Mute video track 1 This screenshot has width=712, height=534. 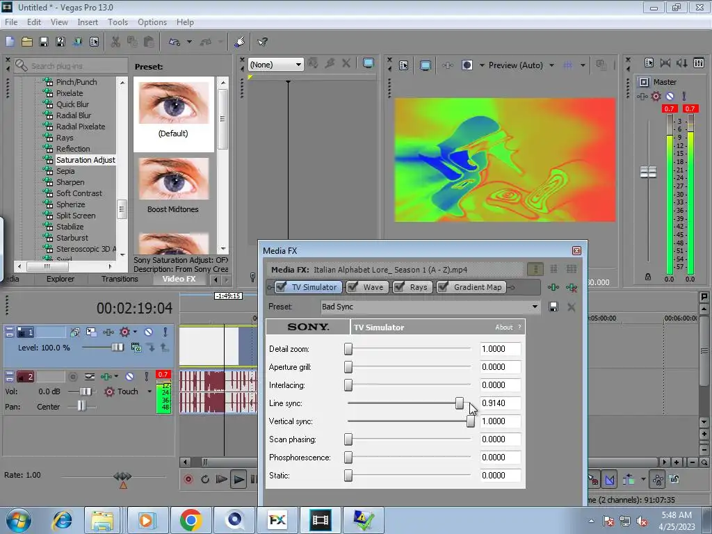148,332
